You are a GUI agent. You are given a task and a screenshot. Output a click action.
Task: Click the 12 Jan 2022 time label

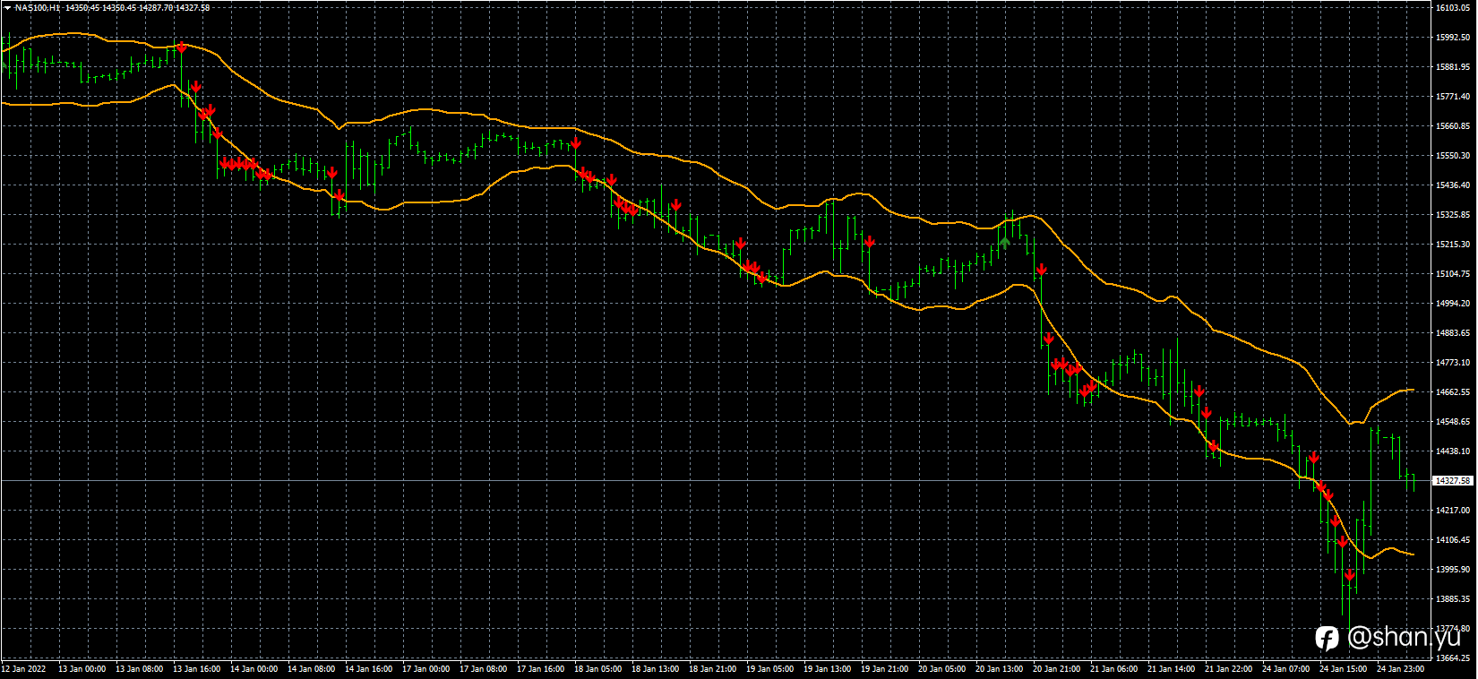coord(23,668)
